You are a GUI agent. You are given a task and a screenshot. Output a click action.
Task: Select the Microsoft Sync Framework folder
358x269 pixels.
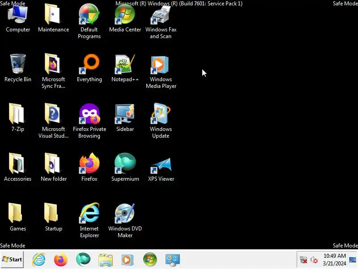coord(53,71)
